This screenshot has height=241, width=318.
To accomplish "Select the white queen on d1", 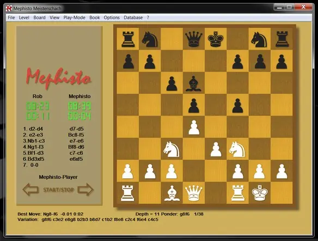I will (x=194, y=193).
